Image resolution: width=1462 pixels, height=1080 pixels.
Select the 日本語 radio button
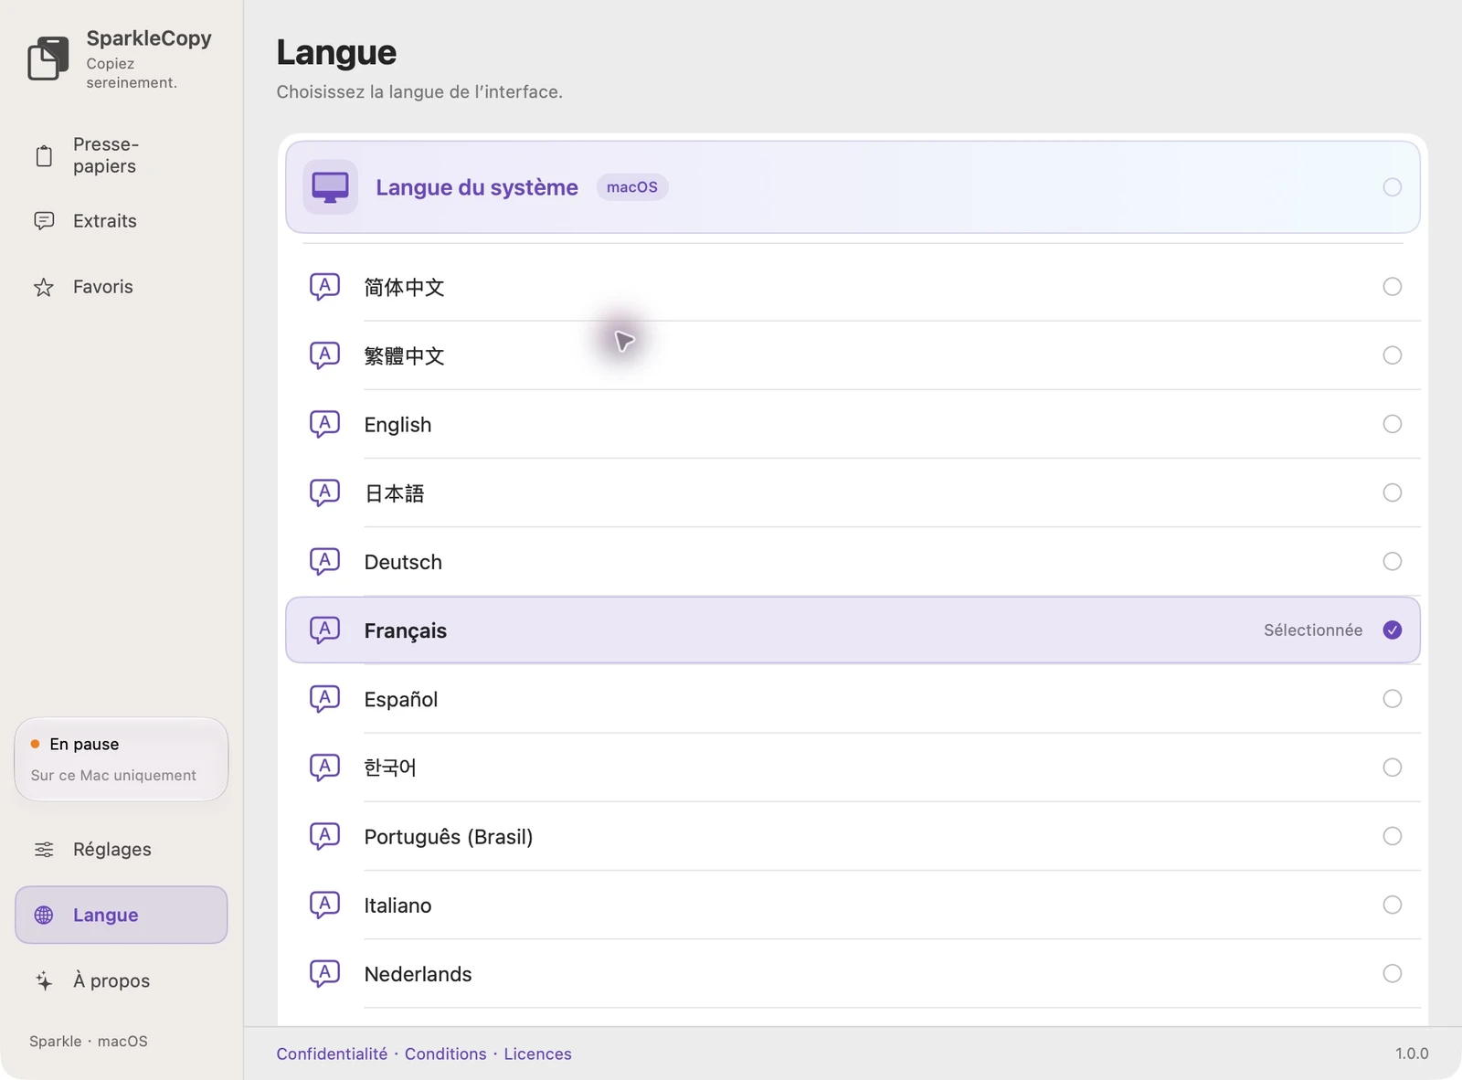point(1392,492)
